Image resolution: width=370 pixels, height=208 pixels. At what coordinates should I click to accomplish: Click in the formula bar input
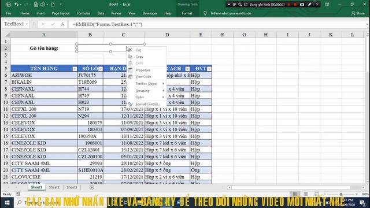point(217,24)
